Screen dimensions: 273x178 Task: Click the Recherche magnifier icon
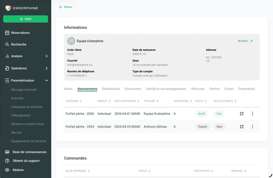click(x=7, y=44)
